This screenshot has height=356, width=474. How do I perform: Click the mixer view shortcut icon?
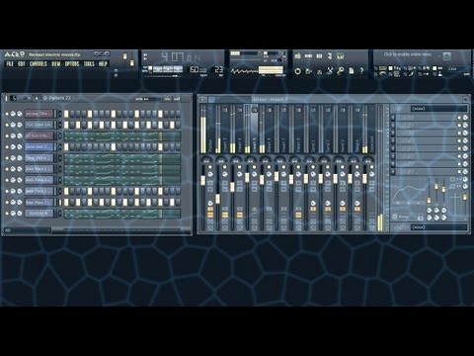341,56
